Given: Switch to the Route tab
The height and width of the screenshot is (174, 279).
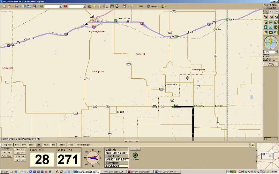Looking at the screenshot, I should [x=46, y=145].
